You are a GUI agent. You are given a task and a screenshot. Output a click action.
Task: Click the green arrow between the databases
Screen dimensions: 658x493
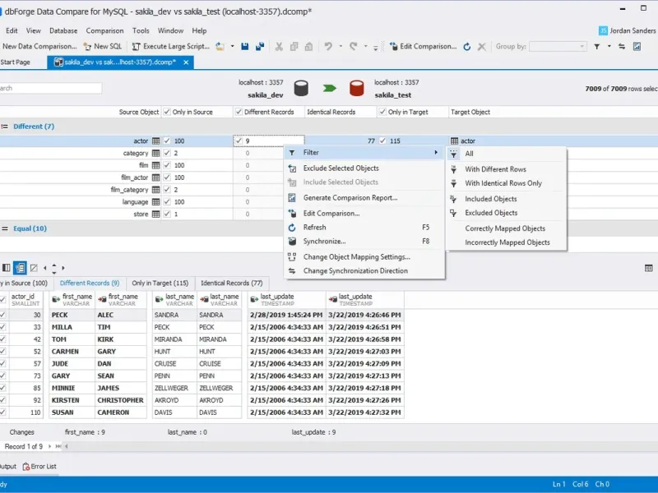point(329,89)
